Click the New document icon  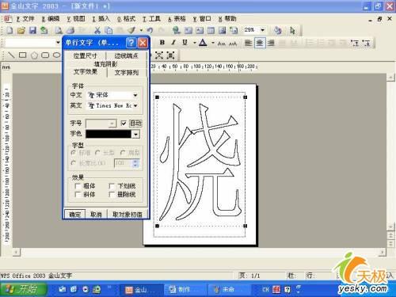(10, 30)
